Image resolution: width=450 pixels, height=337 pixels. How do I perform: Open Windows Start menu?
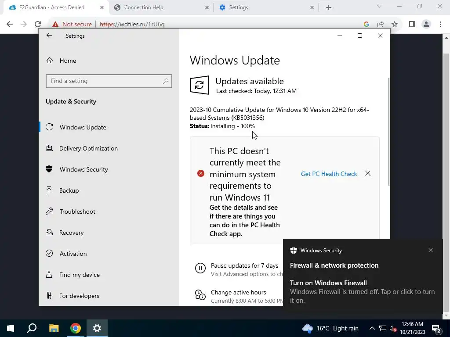pos(11,328)
